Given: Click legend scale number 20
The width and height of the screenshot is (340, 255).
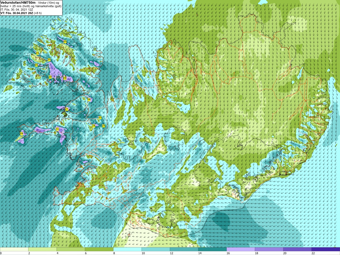Looking at the screenshot, I should [x=285, y=253].
